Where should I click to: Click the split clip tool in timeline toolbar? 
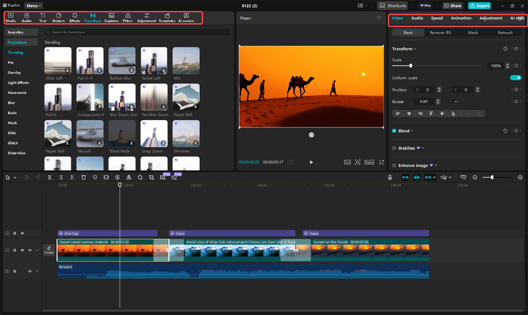(50, 177)
